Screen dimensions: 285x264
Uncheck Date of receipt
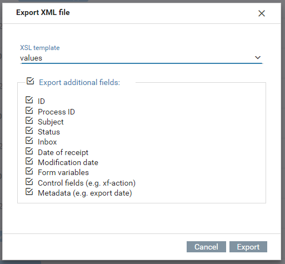coord(29,151)
